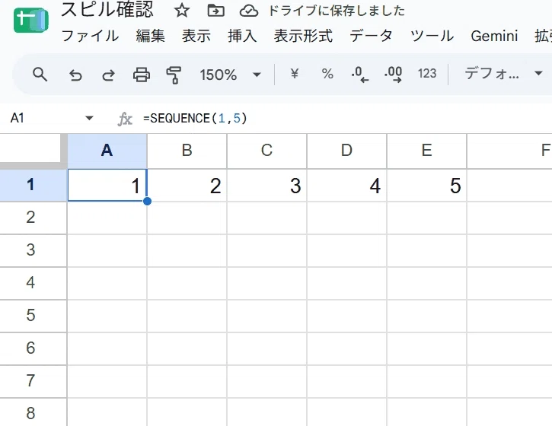Select row 6 header
Screen dimensions: 552x426
pos(33,348)
